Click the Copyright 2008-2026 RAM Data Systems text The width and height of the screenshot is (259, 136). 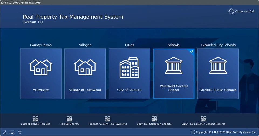(226, 132)
